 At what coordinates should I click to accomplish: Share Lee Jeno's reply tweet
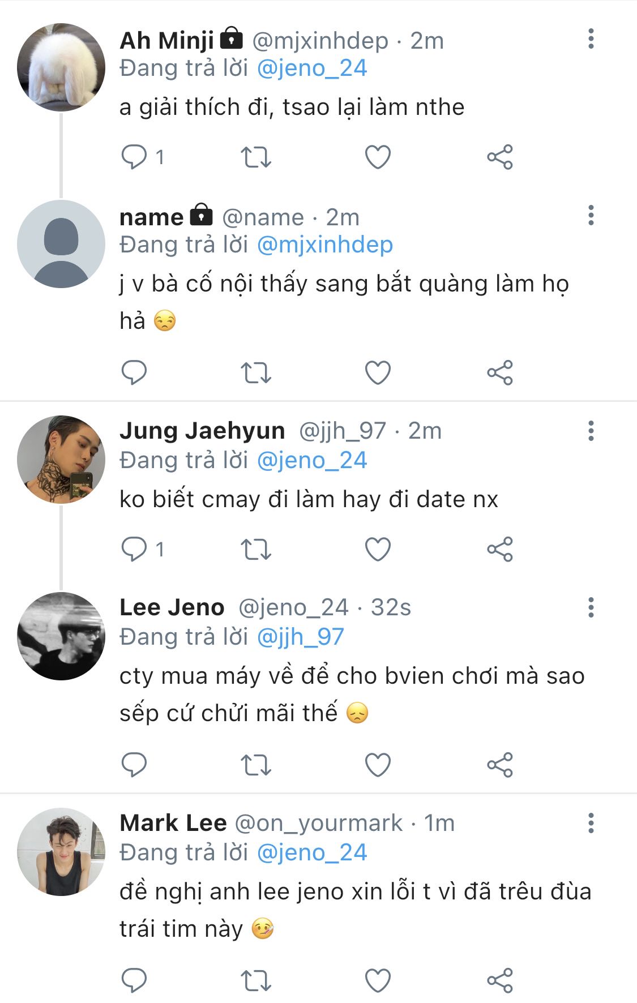pyautogui.click(x=499, y=765)
